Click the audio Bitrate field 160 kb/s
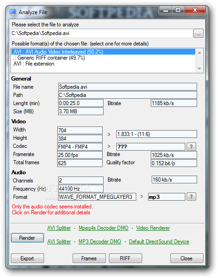Viewport: 218px width, 278px height. tap(174, 180)
